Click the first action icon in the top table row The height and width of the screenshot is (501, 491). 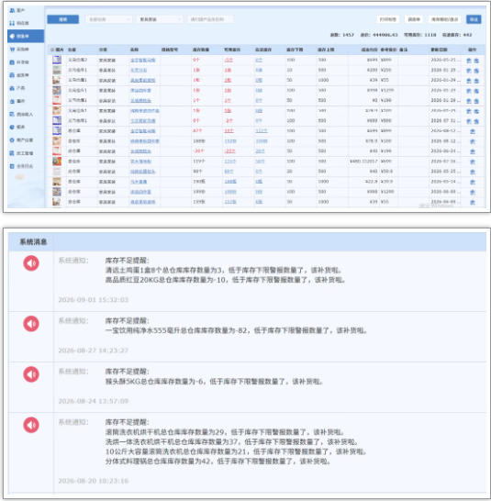click(x=469, y=61)
